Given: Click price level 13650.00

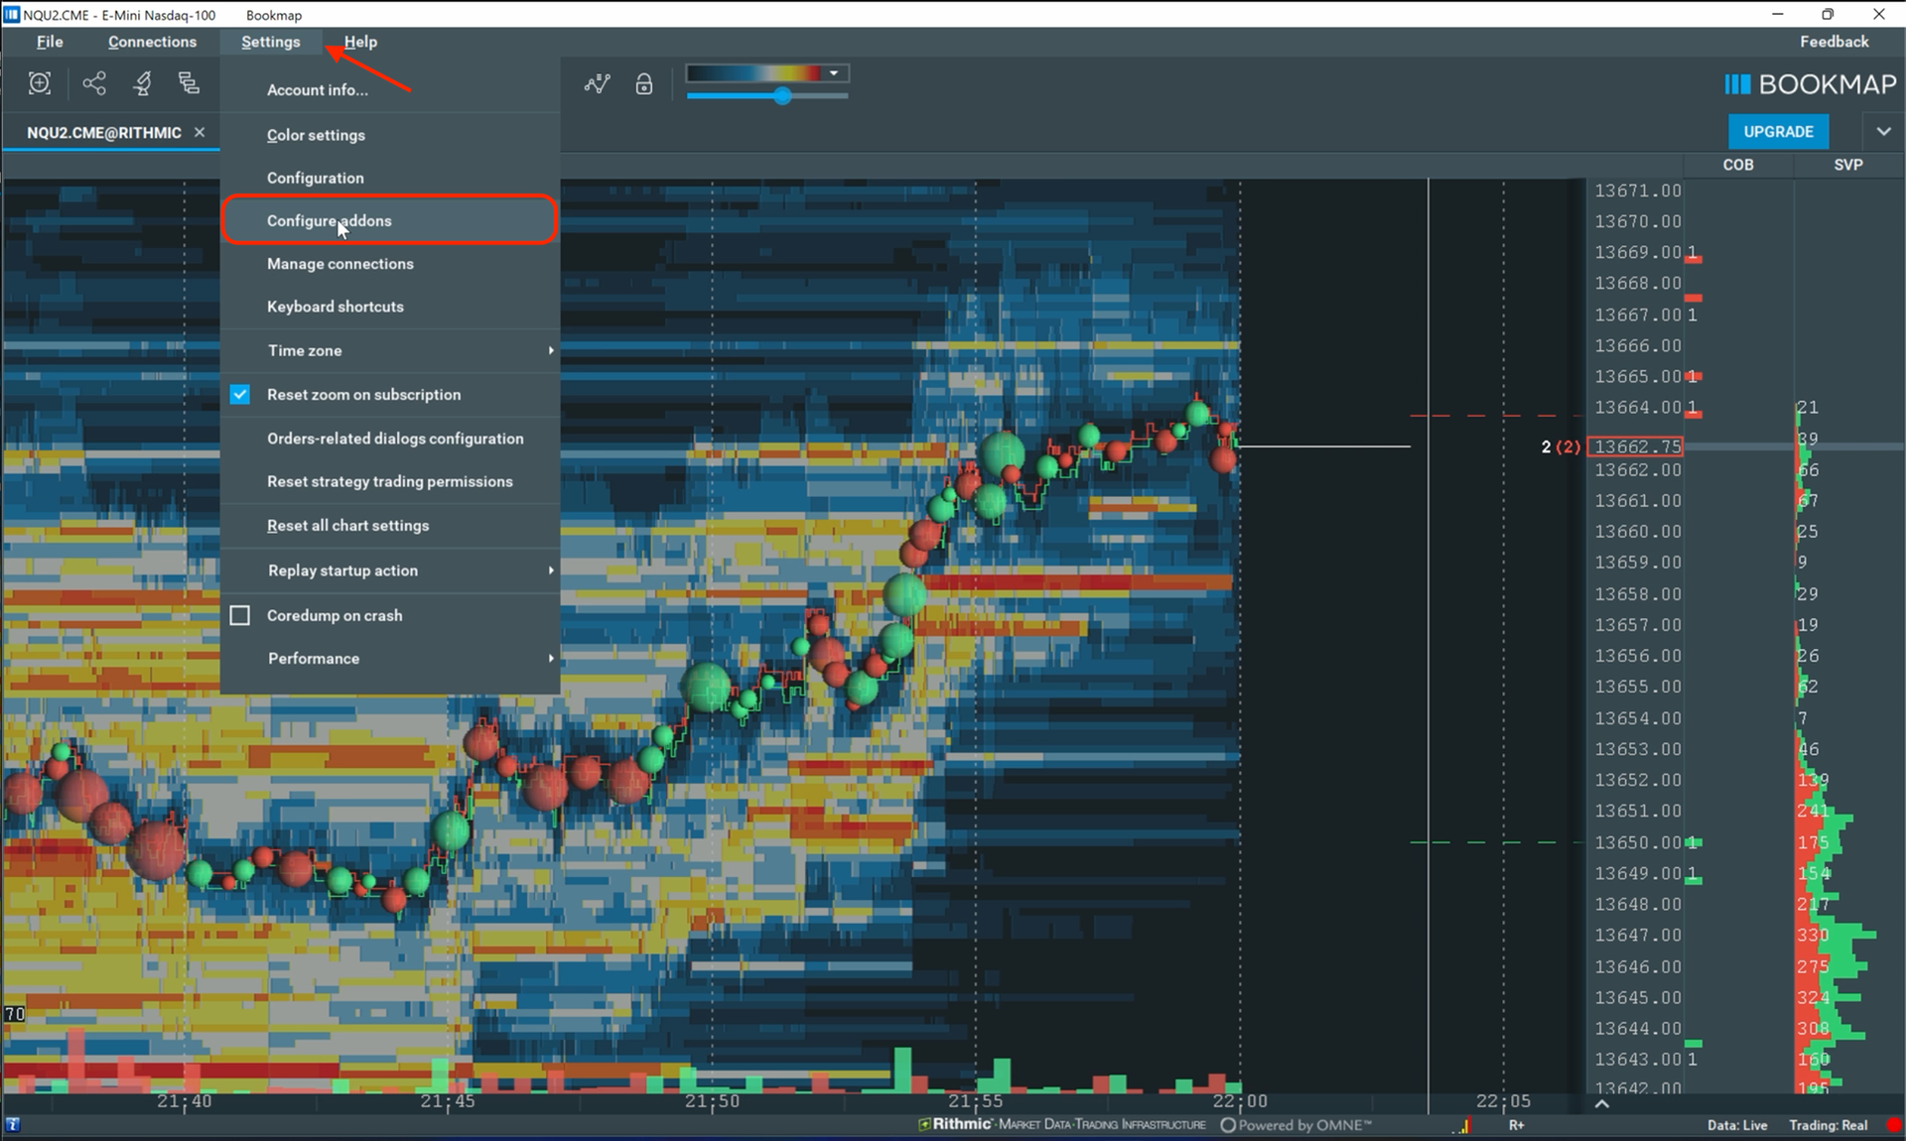Looking at the screenshot, I should coord(1637,842).
